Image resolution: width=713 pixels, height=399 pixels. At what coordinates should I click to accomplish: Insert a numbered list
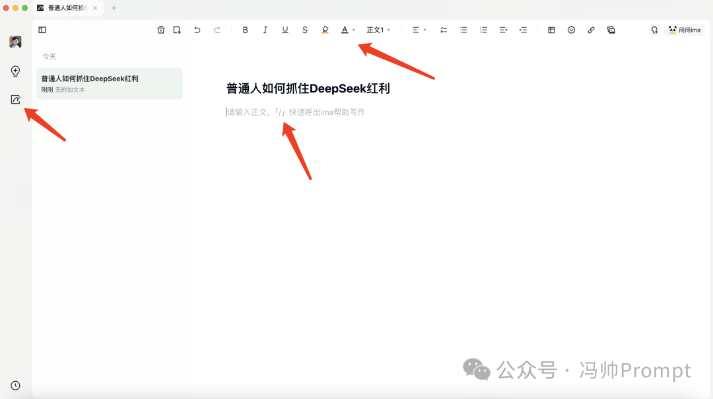click(483, 30)
